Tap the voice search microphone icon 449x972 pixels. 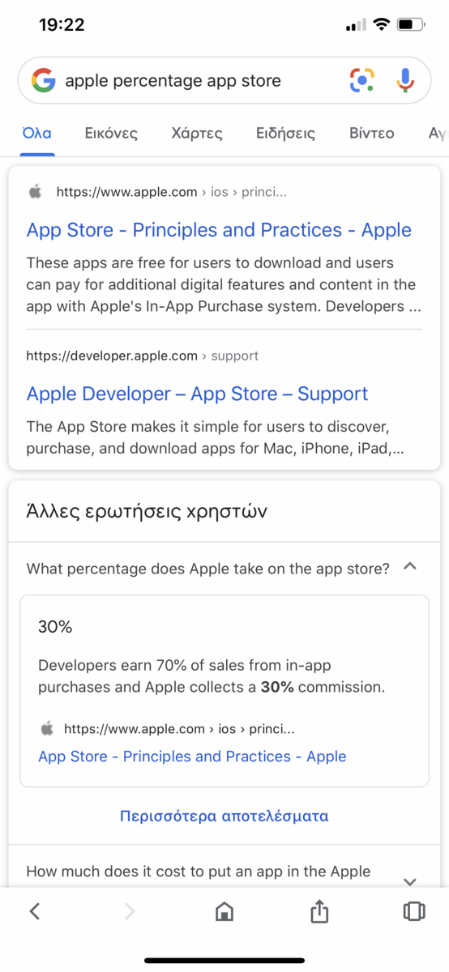coord(405,80)
